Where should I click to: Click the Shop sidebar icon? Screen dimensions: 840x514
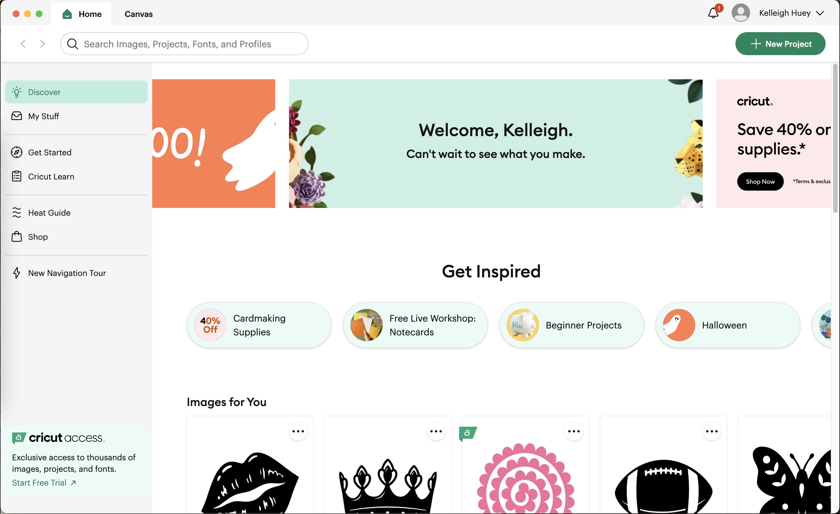pos(17,236)
